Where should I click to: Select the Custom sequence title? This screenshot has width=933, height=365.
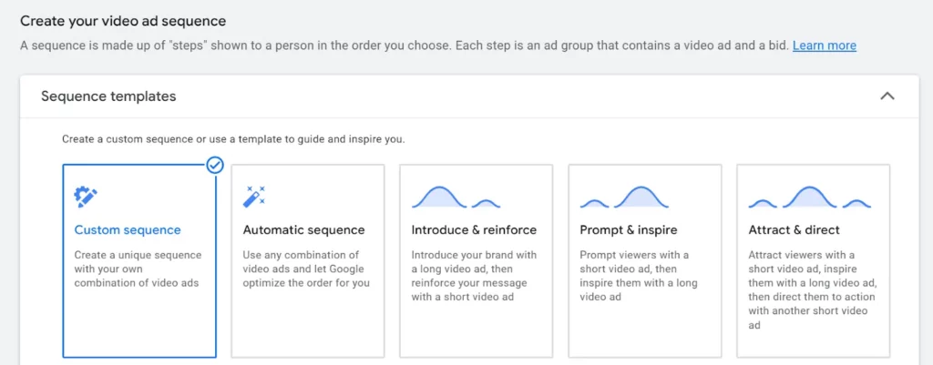pos(128,230)
